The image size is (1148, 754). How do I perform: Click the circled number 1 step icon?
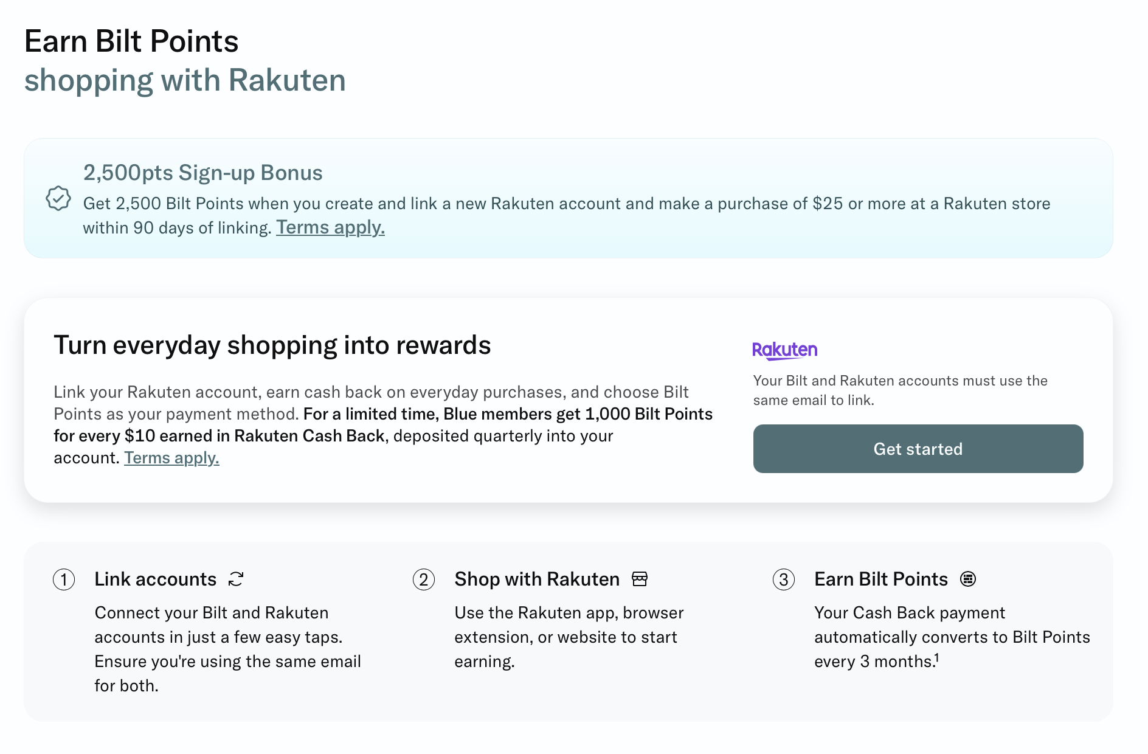pyautogui.click(x=64, y=579)
